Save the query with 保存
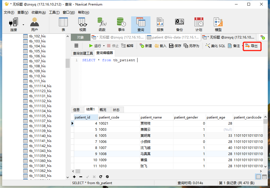The image size is (270, 188). (175, 46)
